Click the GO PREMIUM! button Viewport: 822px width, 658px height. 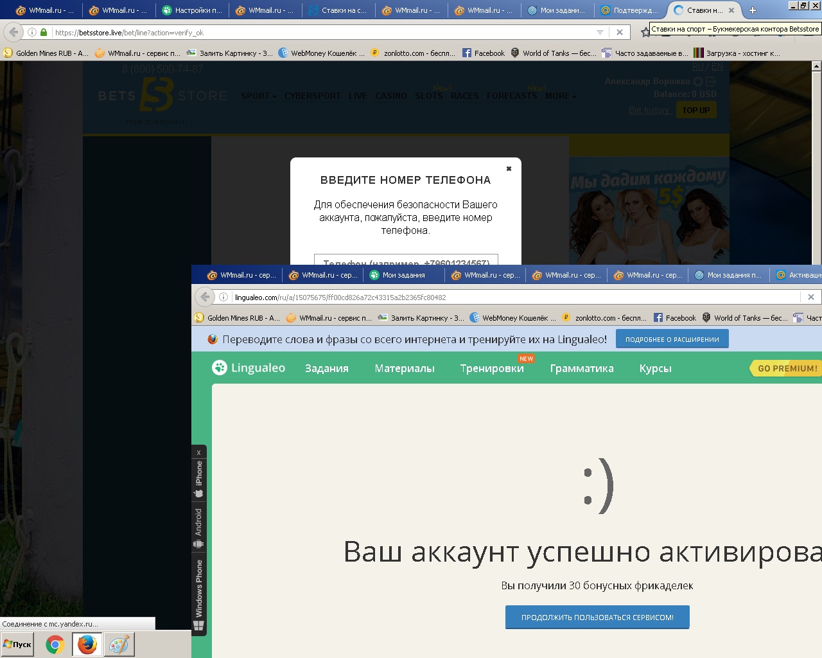787,368
